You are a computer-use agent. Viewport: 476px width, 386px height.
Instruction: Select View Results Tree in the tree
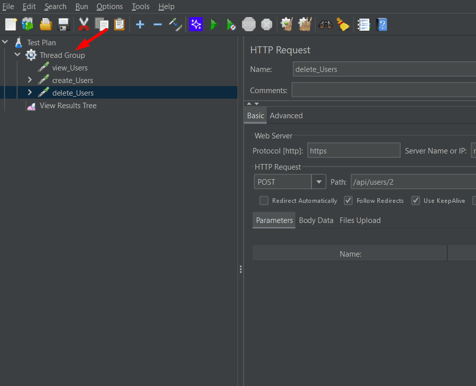point(68,106)
